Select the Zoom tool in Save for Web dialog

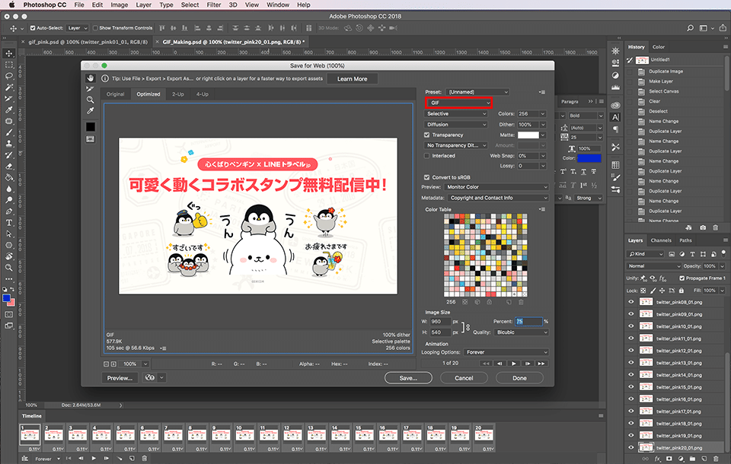(90, 100)
